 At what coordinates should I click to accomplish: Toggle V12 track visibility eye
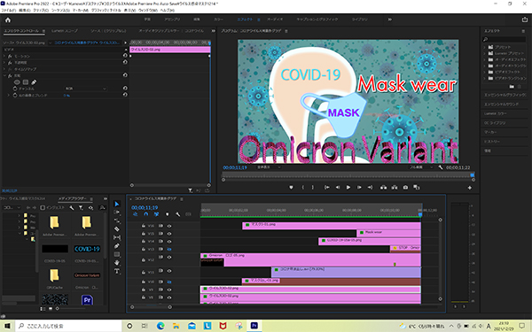169,258
